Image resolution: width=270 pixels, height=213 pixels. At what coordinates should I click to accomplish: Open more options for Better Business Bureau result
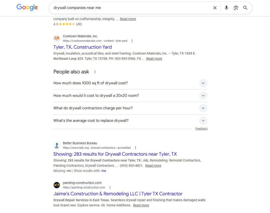tap(136, 148)
